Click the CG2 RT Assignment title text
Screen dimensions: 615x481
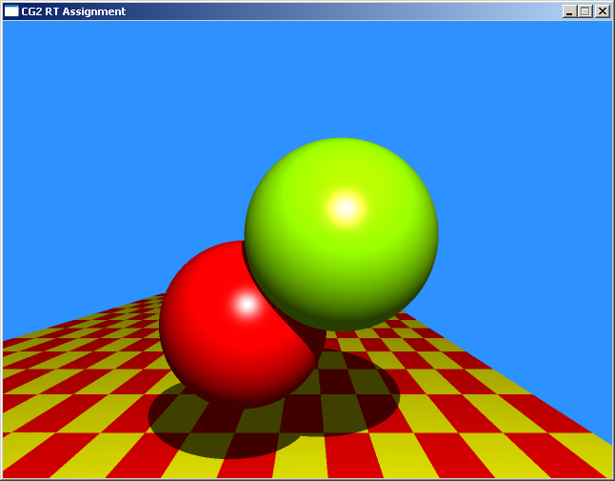point(73,11)
